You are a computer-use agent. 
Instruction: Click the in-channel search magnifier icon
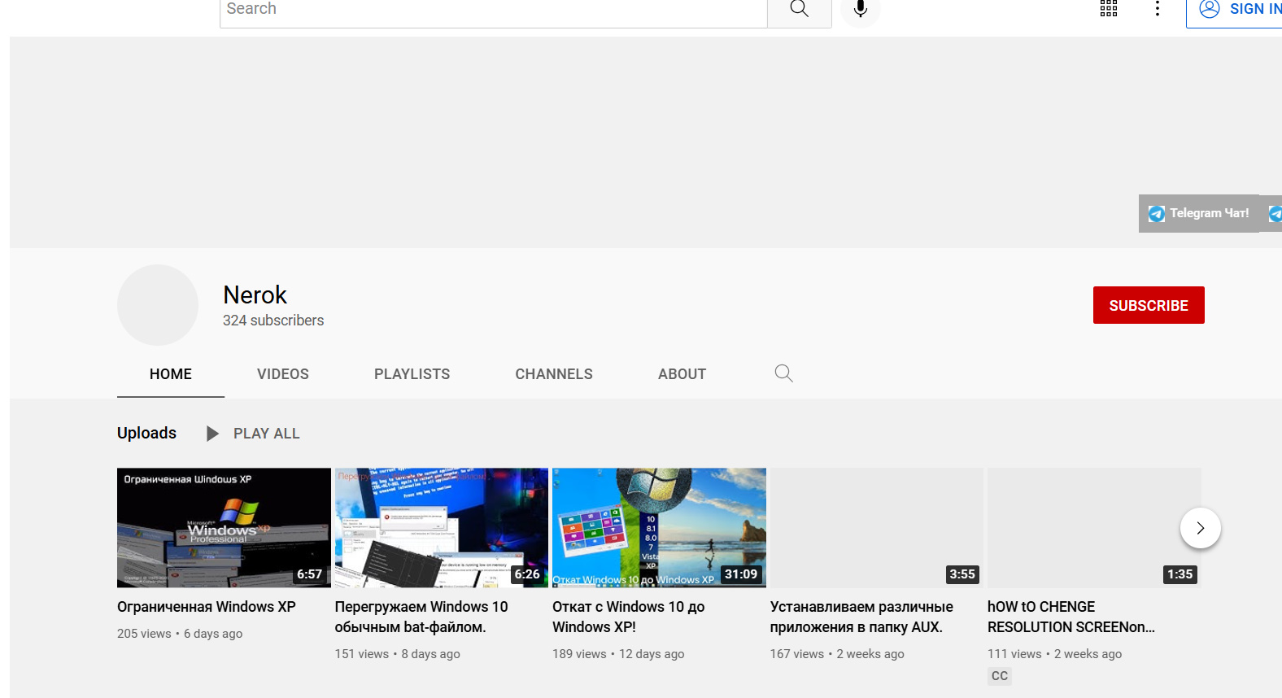(x=783, y=373)
